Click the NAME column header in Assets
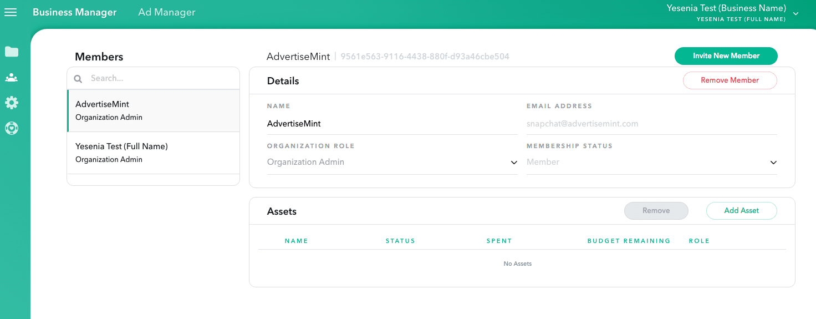Screen dimensions: 816x319 click(x=297, y=241)
